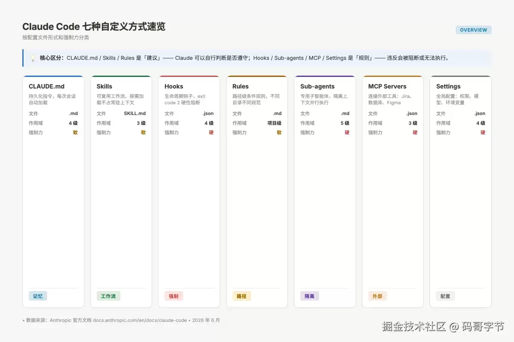Select the MCP Servers card title
The image size is (514, 342).
point(387,86)
